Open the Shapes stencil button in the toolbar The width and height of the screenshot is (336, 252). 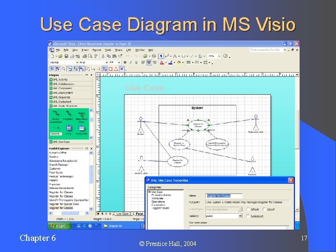[145, 56]
